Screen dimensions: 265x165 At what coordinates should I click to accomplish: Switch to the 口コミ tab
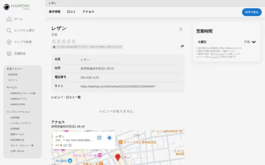tap(71, 12)
